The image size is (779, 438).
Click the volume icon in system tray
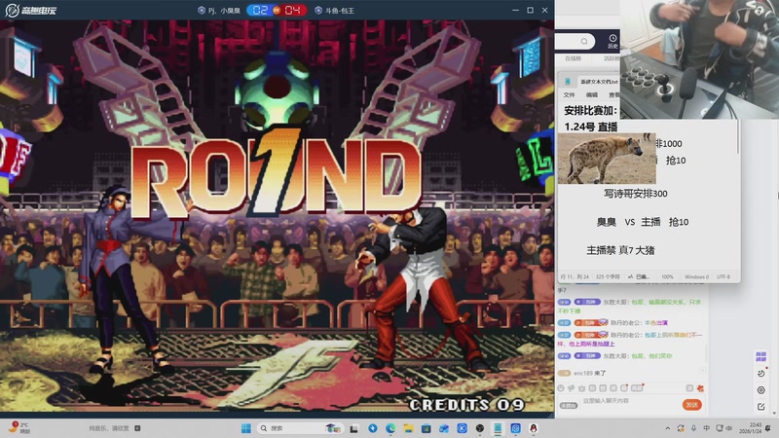[728, 428]
